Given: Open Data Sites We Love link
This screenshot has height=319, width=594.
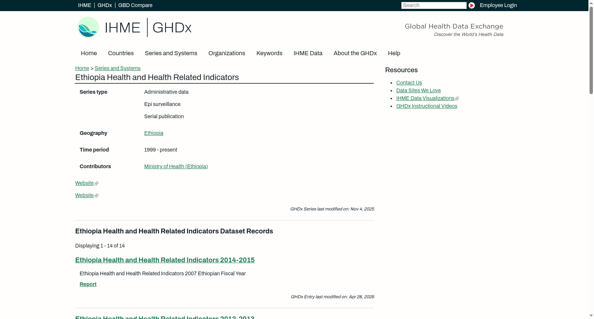Looking at the screenshot, I should click(x=418, y=90).
